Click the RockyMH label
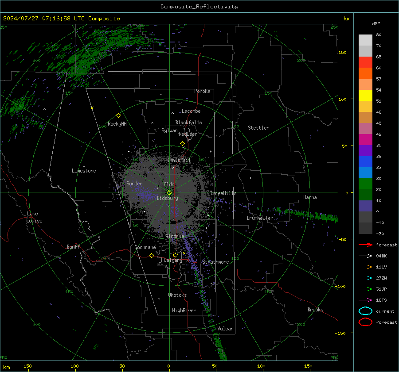Viewport: 399px width, 372px height. [117, 124]
